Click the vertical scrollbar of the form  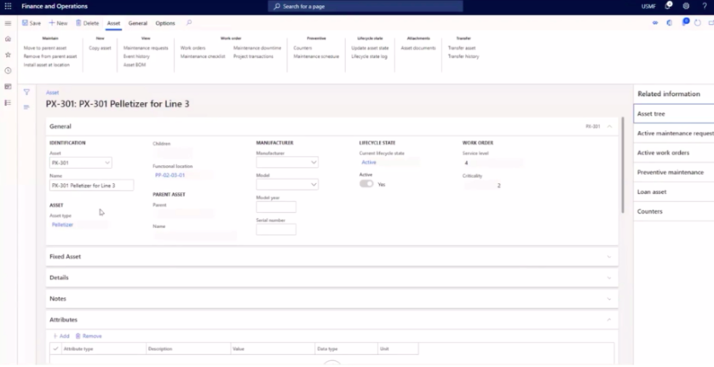pyautogui.click(x=623, y=165)
